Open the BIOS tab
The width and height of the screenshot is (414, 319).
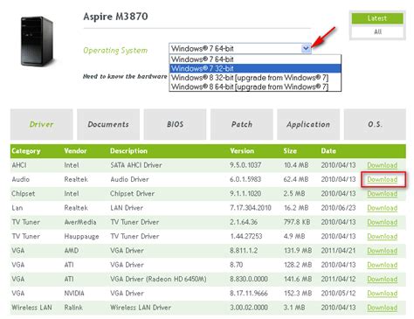click(x=175, y=124)
